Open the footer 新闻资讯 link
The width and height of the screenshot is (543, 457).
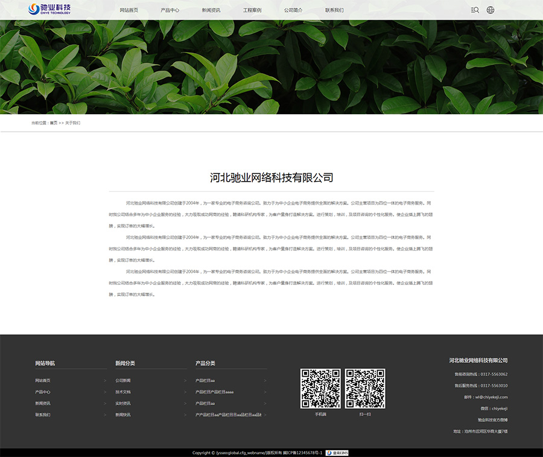[x=43, y=403]
